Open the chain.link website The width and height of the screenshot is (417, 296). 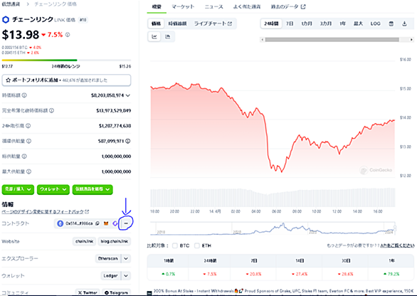[84, 241]
